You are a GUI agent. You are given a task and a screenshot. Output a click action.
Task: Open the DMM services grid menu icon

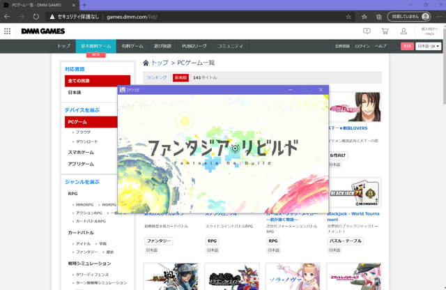8,31
